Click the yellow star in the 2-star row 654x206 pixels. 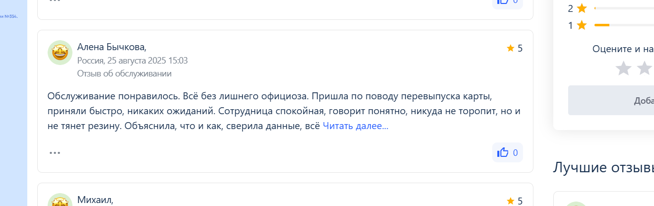(582, 8)
